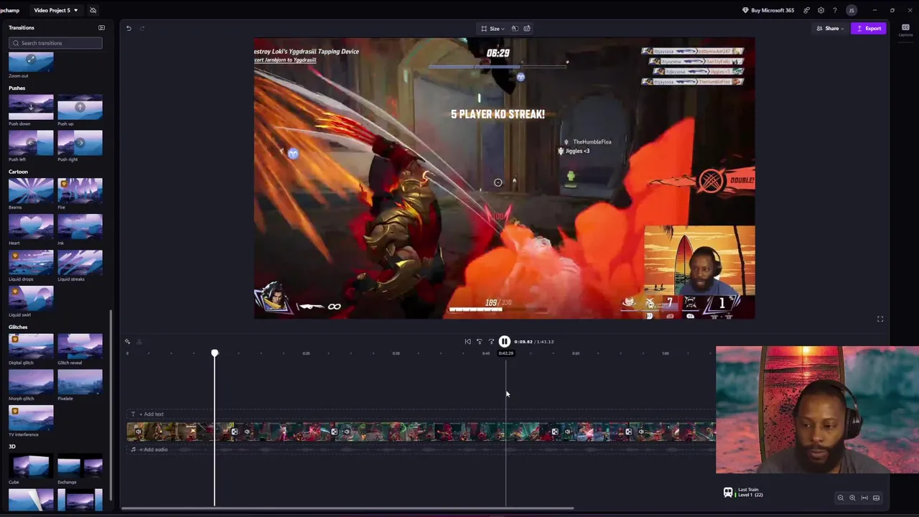Mute the first timeline clip audio
919x517 pixels.
[x=138, y=432]
